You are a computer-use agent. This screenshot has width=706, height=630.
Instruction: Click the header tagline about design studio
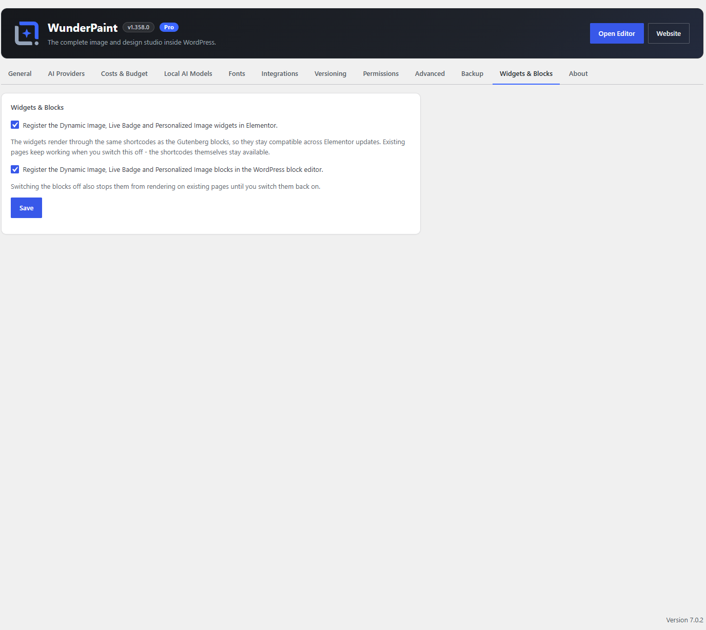132,43
